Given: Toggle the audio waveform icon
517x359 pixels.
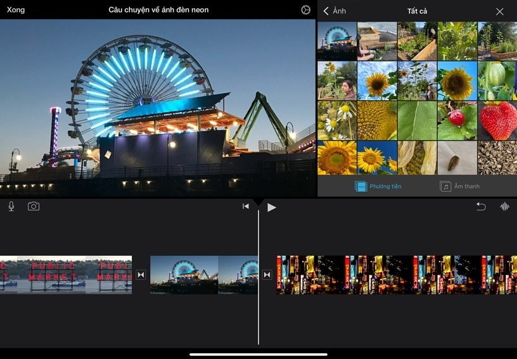Looking at the screenshot, I should (x=505, y=206).
